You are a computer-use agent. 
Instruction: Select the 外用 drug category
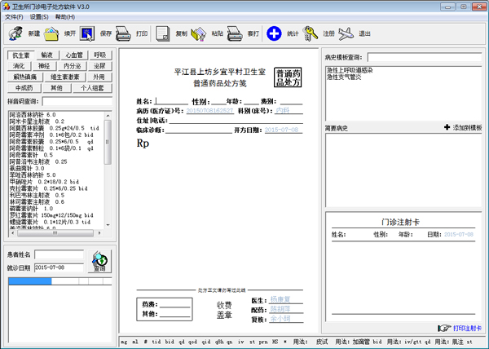pos(99,77)
